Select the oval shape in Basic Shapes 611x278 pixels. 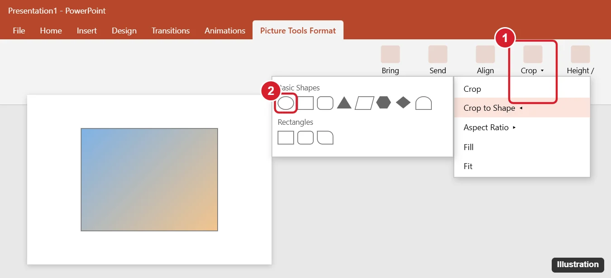[x=286, y=103]
